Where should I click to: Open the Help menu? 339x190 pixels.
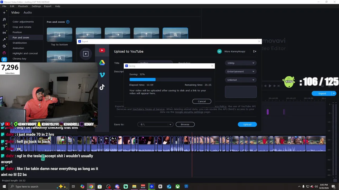click(x=57, y=6)
